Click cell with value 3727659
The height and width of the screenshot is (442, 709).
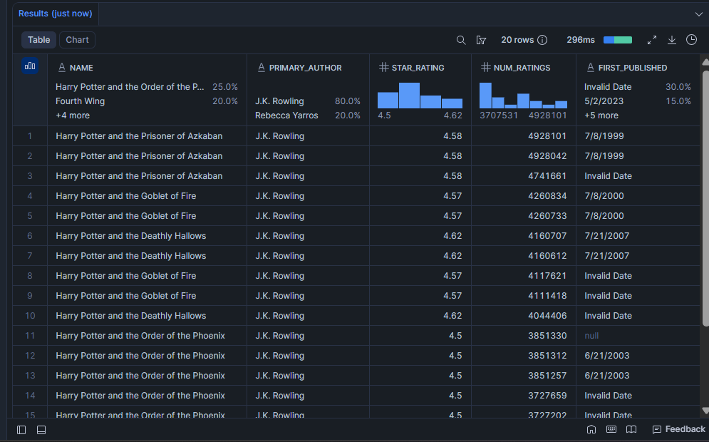pyautogui.click(x=524, y=396)
